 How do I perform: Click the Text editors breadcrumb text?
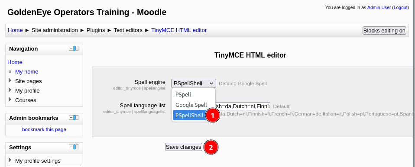[x=128, y=30]
